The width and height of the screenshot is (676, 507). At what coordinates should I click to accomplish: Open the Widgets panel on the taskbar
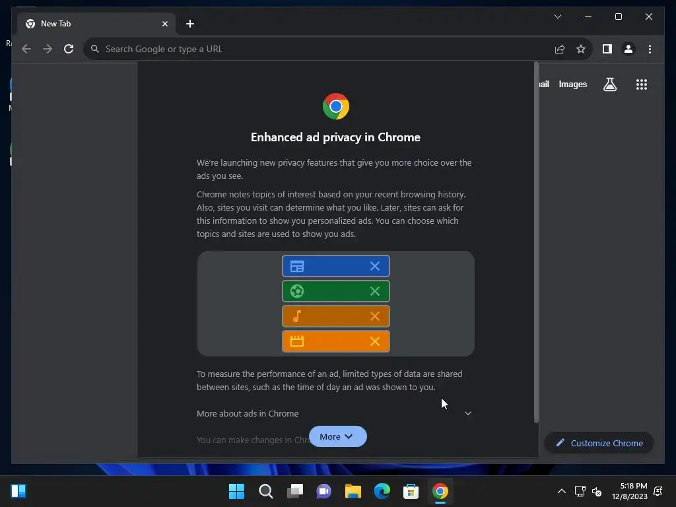[18, 491]
